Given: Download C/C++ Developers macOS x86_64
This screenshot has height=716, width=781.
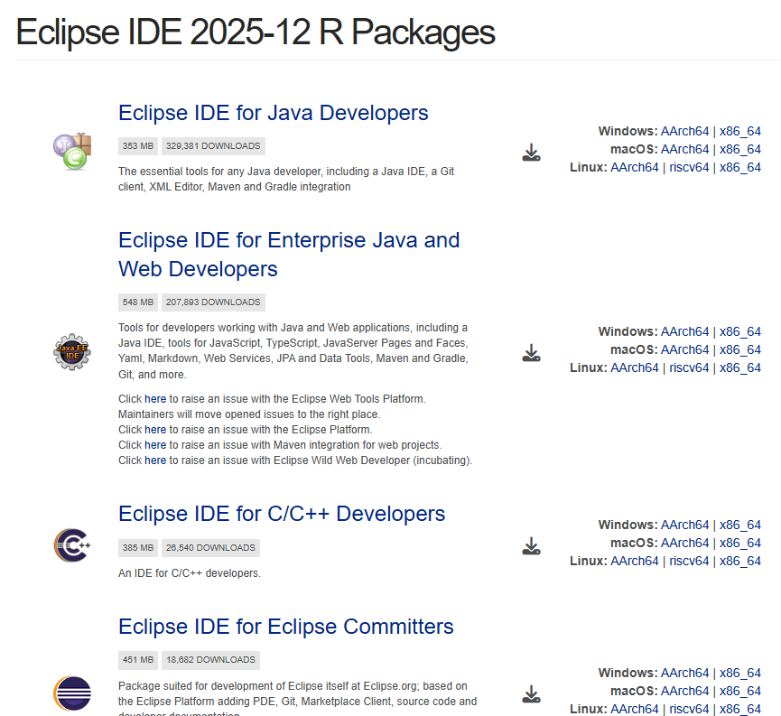Looking at the screenshot, I should coord(740,543).
